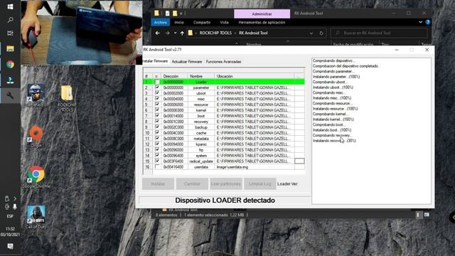This screenshot has width=455, height=256.
Task: Open the Battlefield 3 desktop shortcut
Action: click(x=36, y=95)
